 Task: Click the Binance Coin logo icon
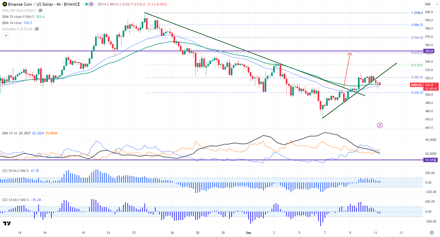coord(4,4)
